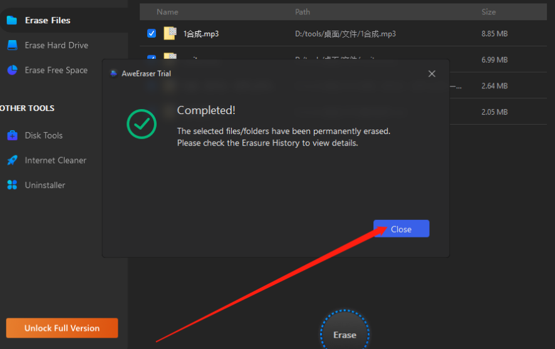Select the file name 1合成.mp3
The image size is (555, 349).
coord(201,34)
